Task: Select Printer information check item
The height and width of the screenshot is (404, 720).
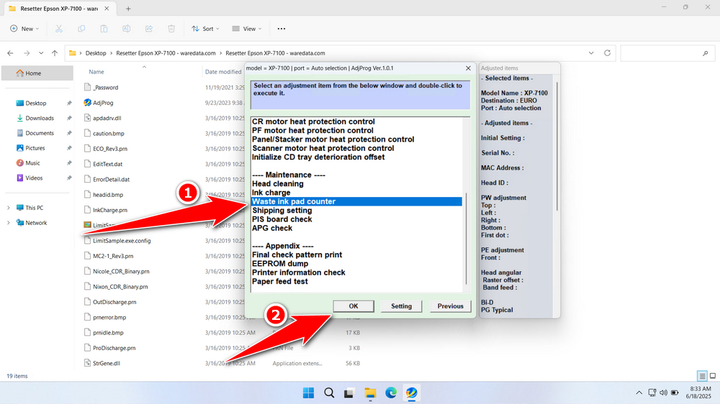Action: [299, 272]
